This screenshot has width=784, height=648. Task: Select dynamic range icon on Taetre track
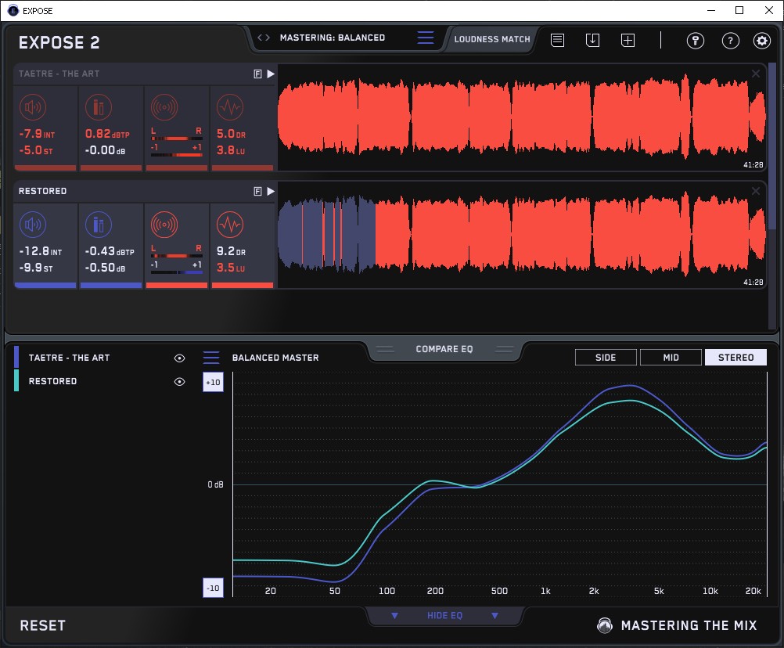(x=230, y=107)
